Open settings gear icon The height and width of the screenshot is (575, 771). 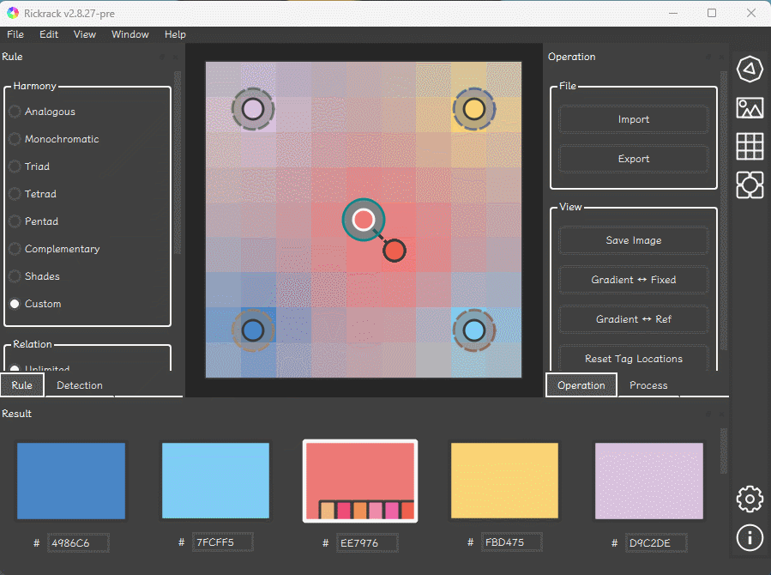tap(750, 498)
